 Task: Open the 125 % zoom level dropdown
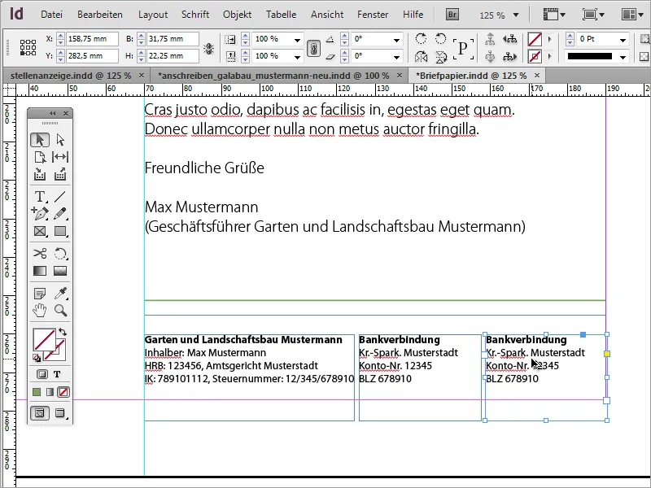(516, 15)
